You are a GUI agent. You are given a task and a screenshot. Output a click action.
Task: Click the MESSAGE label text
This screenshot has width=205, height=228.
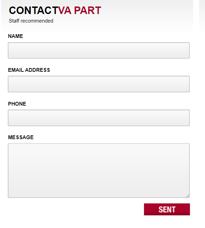pyautogui.click(x=21, y=137)
